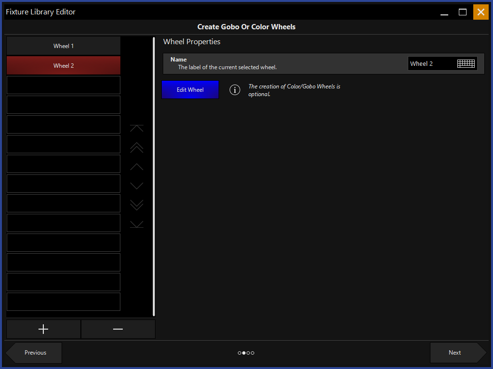Click the wheel list vertical scrollbar

tap(154, 176)
